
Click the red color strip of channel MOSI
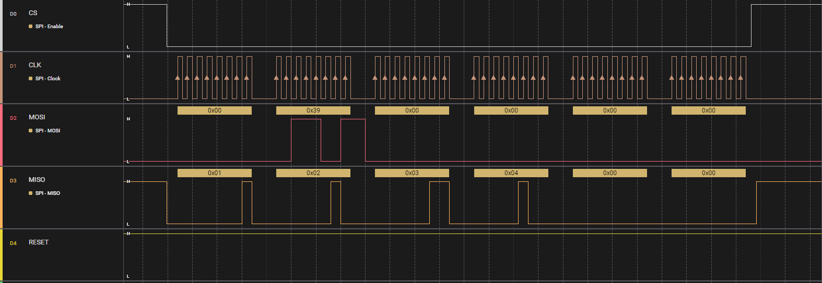point(1,135)
